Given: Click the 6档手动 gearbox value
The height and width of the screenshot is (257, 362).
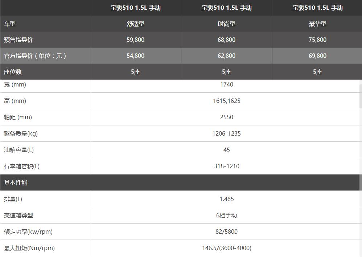Looking at the screenshot, I should [226, 215].
